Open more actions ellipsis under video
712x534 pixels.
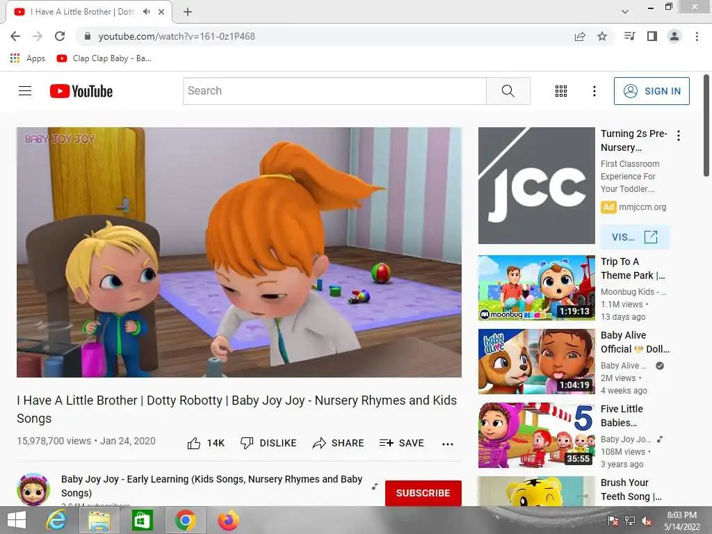448,444
